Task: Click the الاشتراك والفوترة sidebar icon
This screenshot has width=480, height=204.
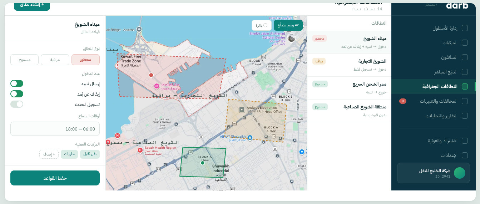Action: click(x=465, y=141)
